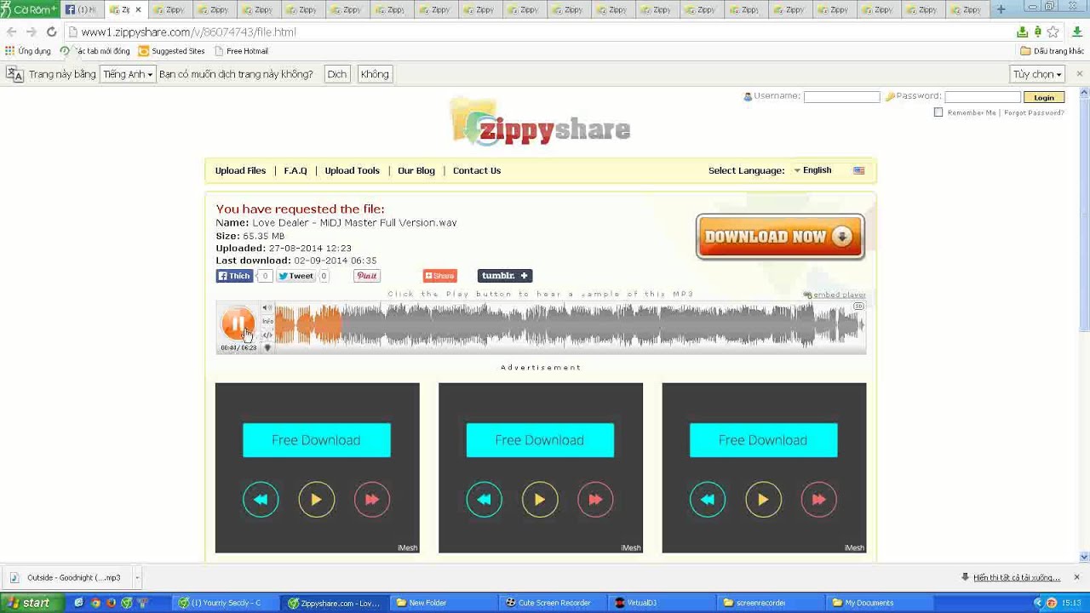Open the player info icon
Screen dimensions: 1090x613
267,322
